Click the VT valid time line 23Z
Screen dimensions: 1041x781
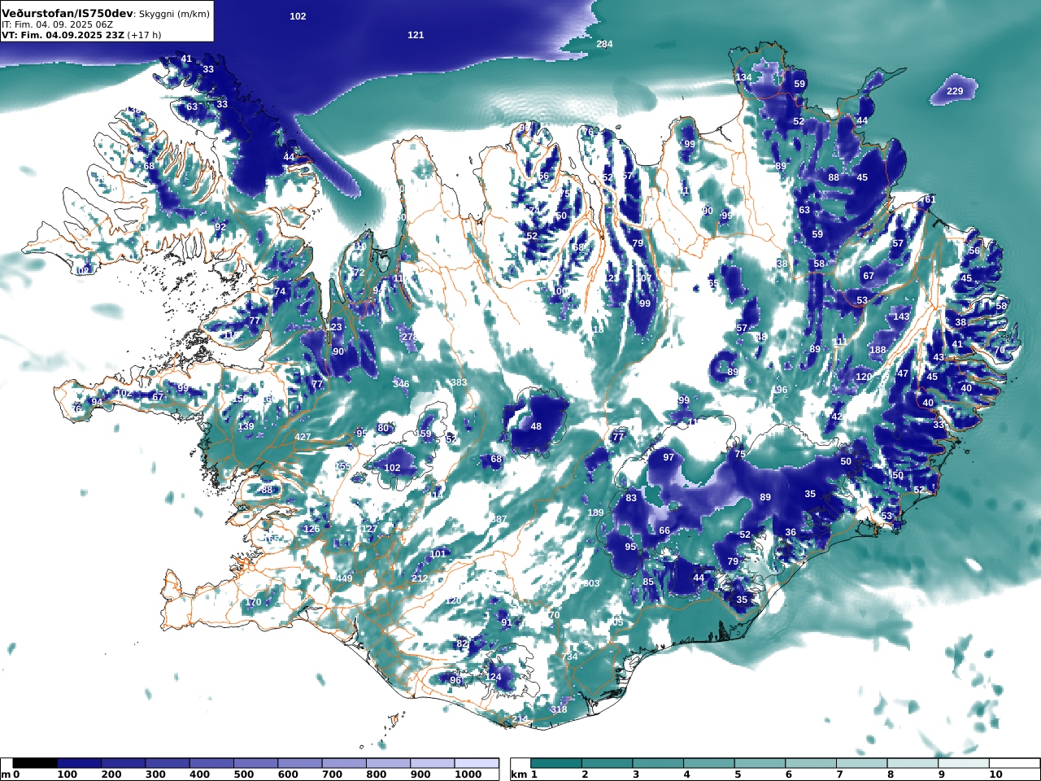click(81, 35)
